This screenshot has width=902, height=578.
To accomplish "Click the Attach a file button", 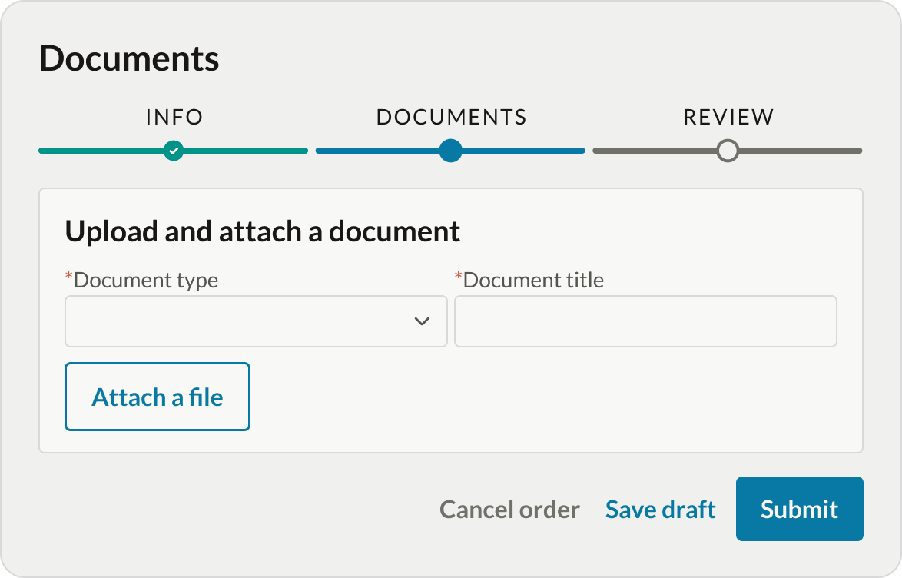I will click(x=157, y=397).
